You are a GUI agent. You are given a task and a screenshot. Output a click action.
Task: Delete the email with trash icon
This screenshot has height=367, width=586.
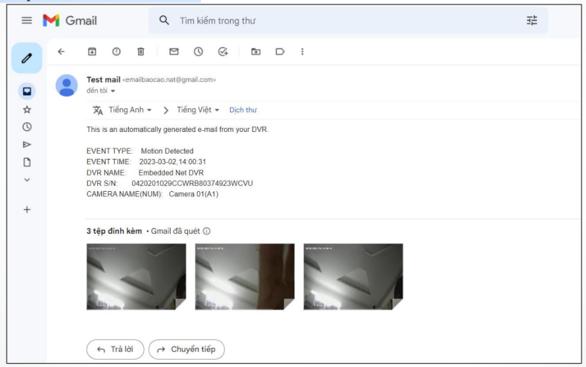coord(141,51)
